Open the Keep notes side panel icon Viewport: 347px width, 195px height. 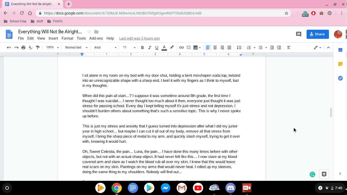(x=340, y=64)
